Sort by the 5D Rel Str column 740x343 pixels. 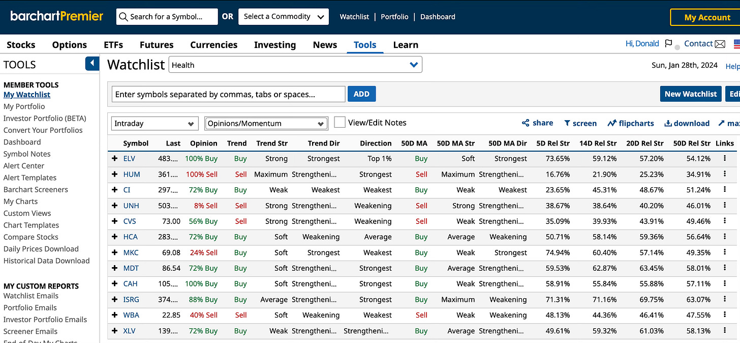pos(553,143)
